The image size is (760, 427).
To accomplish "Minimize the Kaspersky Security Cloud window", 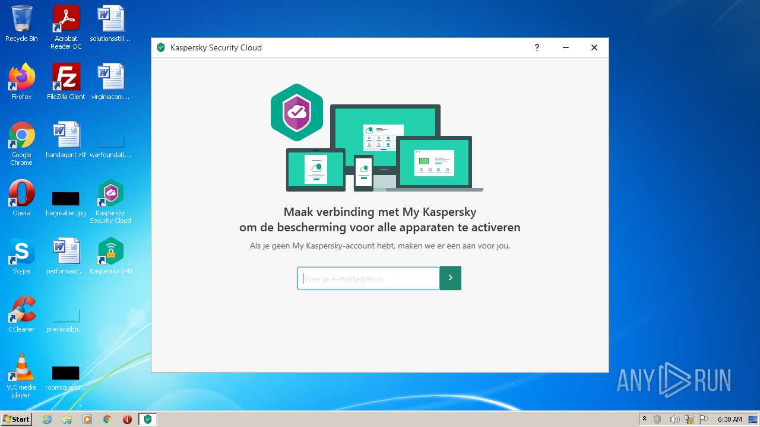I will pos(566,47).
